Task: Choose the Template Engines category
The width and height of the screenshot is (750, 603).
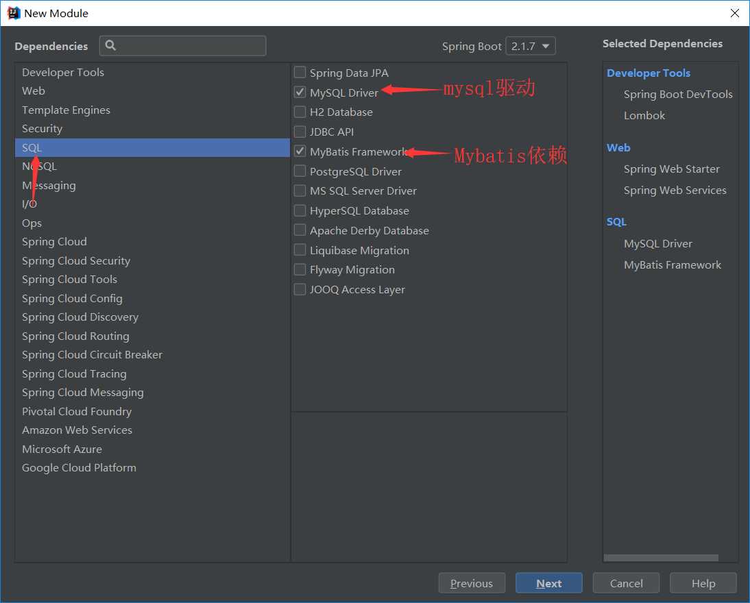Action: click(x=152, y=110)
